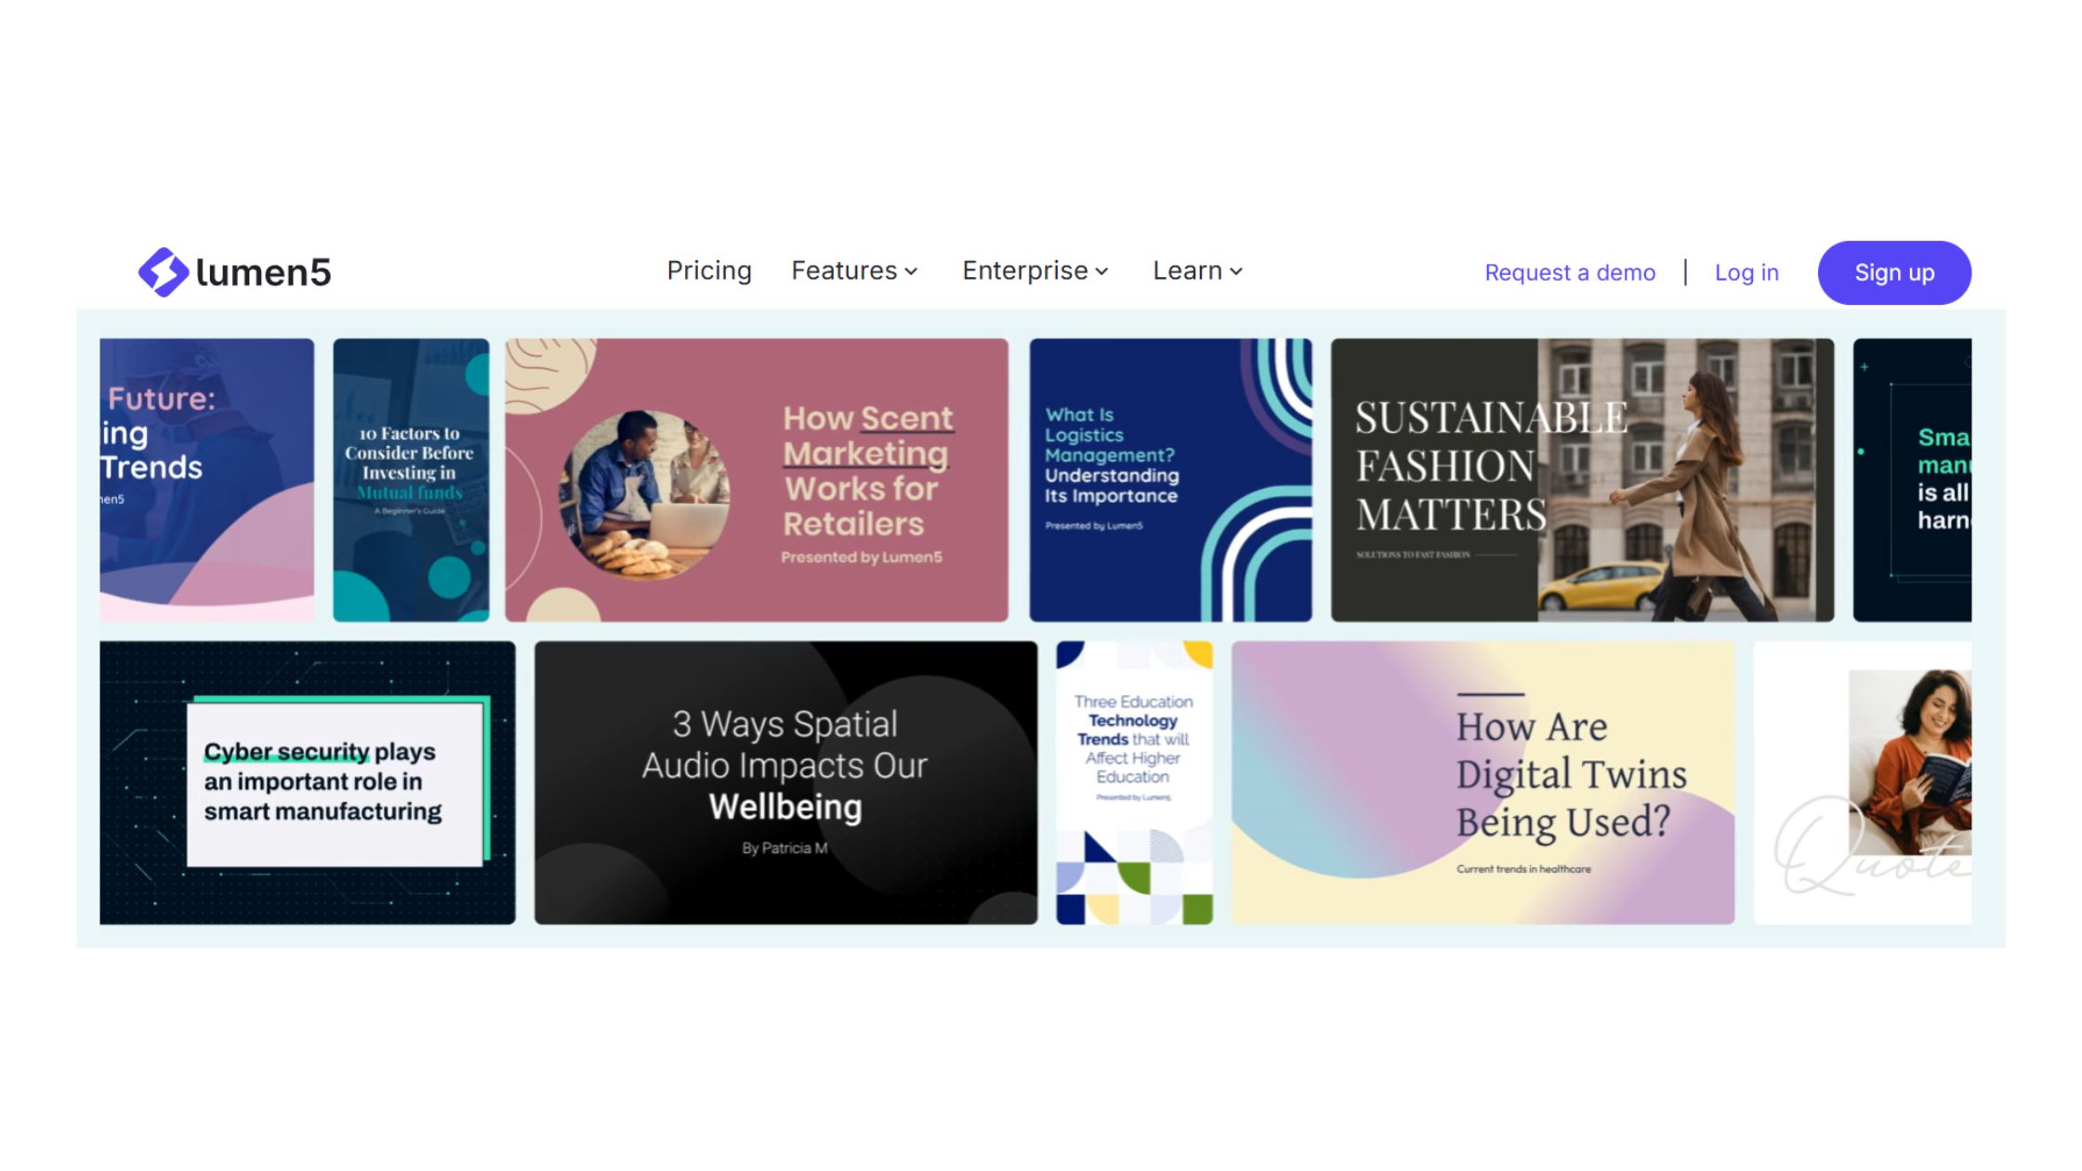Click the Request a demo link
The width and height of the screenshot is (2082, 1171).
point(1570,273)
